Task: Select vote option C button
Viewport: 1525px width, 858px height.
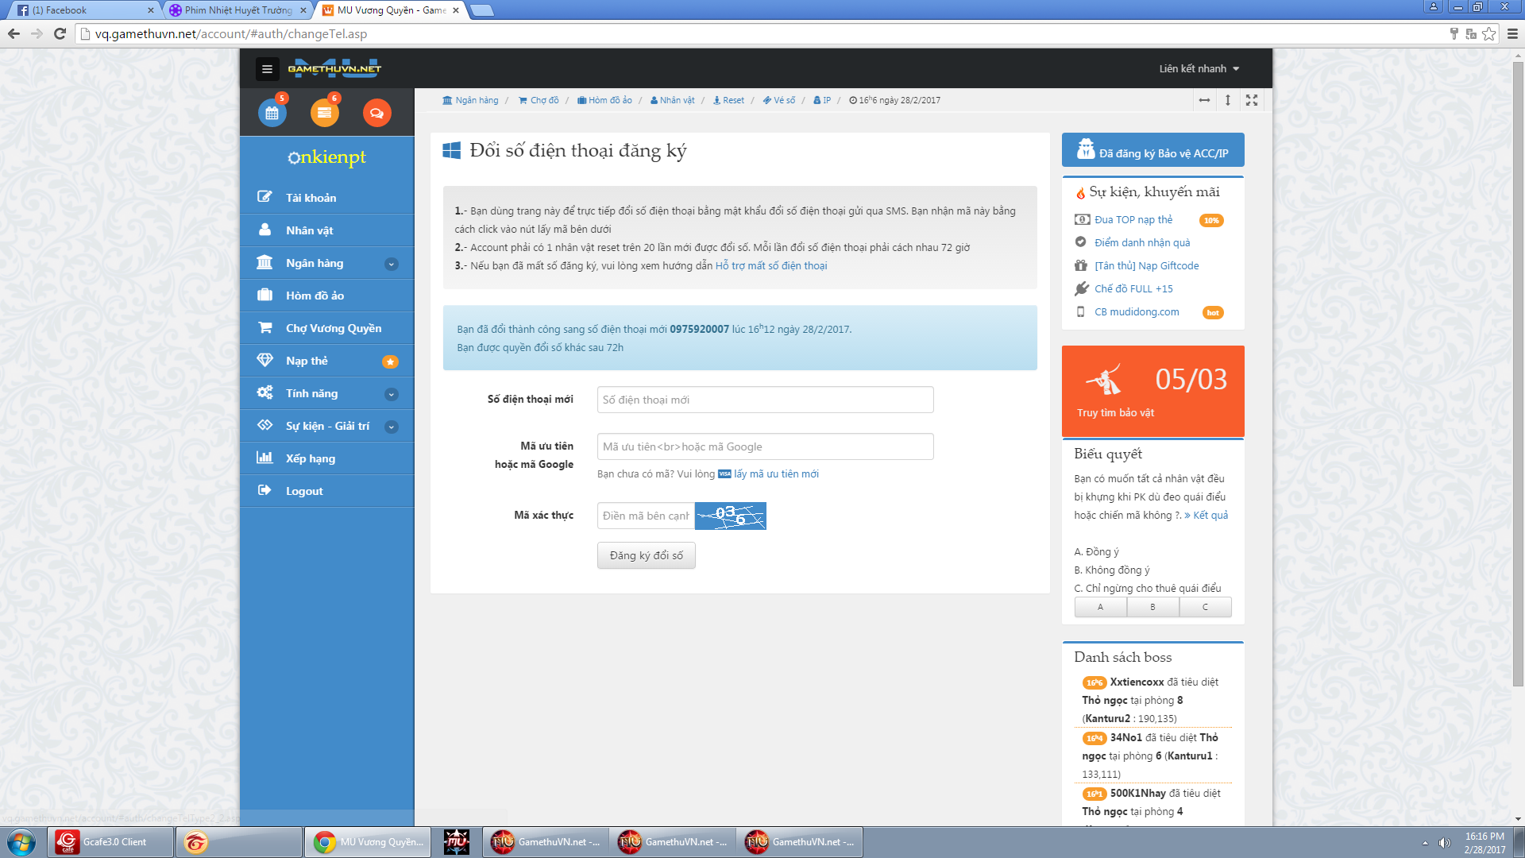Action: click(x=1205, y=607)
